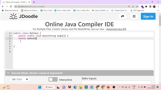The width and height of the screenshot is (161, 90).
Task: Click the Sign In button
Action: [148, 16]
